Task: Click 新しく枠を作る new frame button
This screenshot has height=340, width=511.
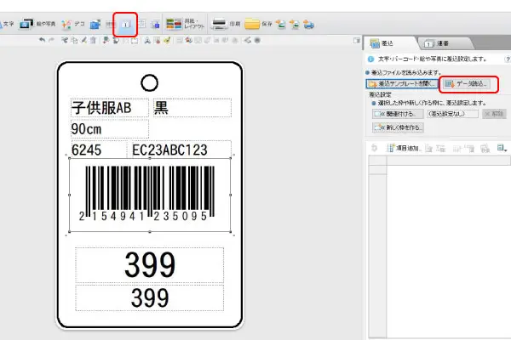Action: click(x=398, y=127)
